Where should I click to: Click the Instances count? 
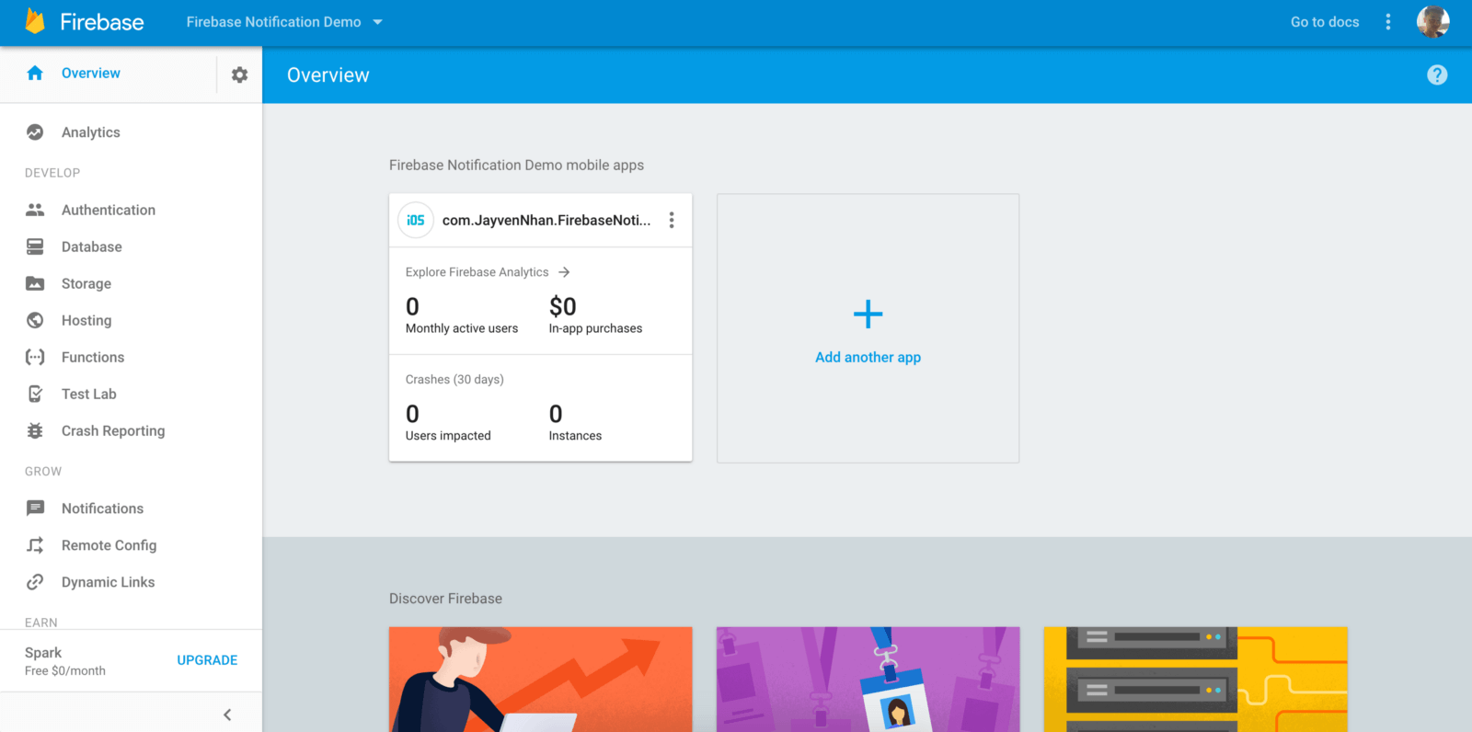pyautogui.click(x=556, y=414)
